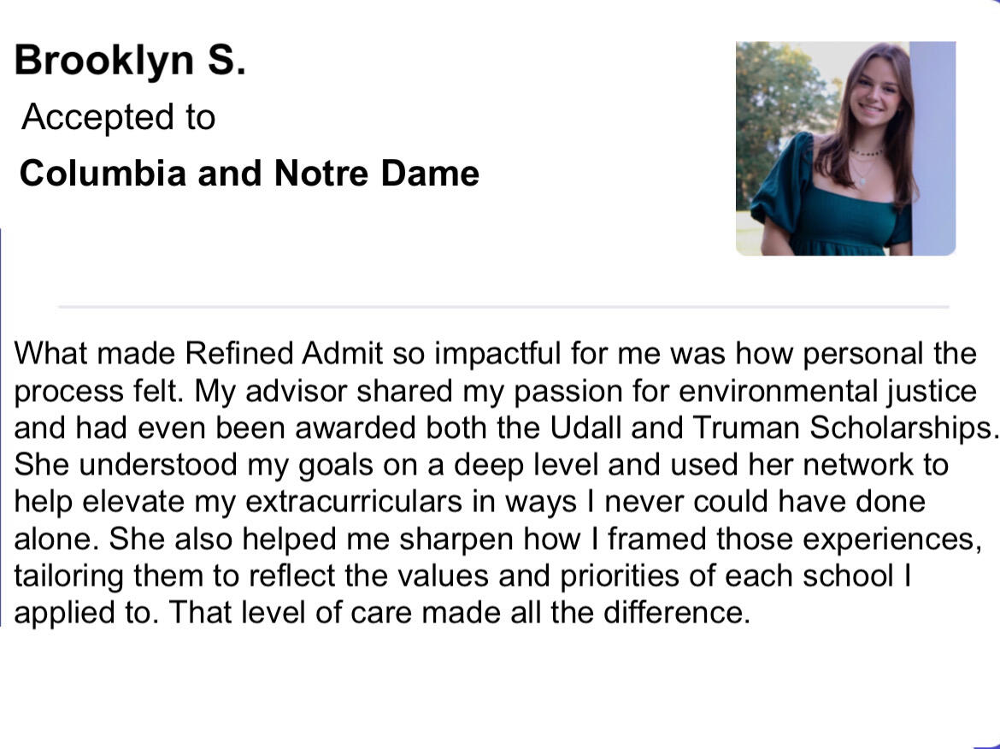The width and height of the screenshot is (1000, 749).
Task: Click the horizontal divider line
Action: click(x=503, y=306)
